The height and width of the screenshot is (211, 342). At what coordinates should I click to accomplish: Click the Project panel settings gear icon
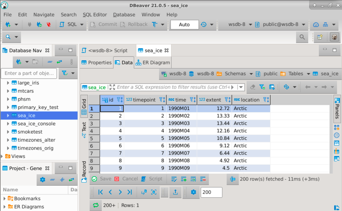(x=43, y=180)
